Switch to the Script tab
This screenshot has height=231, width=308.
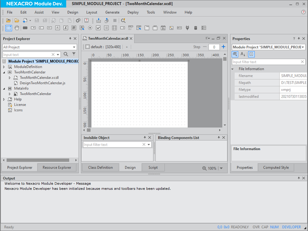point(153,168)
